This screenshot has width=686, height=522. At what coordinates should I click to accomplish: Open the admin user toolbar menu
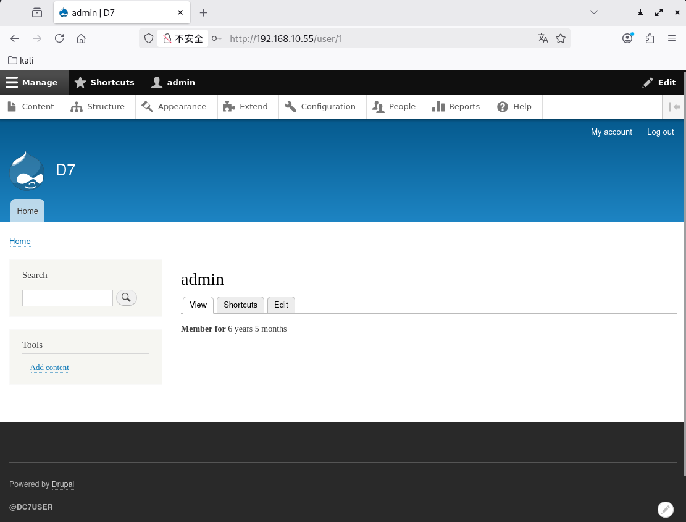(x=174, y=82)
